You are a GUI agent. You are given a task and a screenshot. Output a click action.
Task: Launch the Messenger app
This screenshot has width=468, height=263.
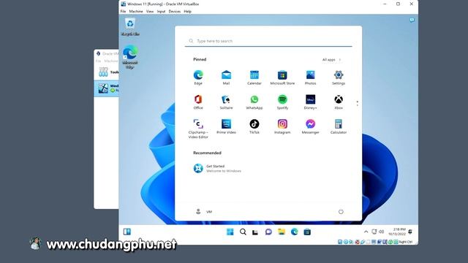tap(310, 126)
